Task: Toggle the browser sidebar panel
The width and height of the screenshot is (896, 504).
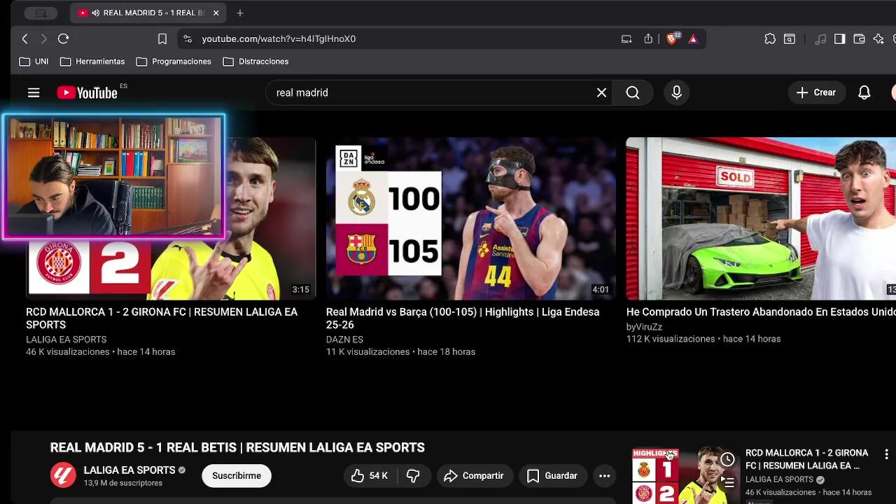Action: point(840,39)
